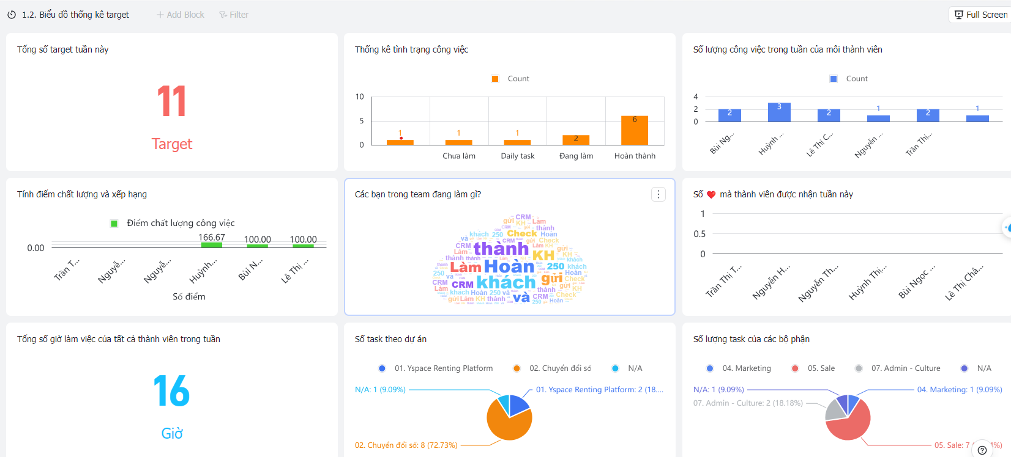Click the history clock icon beside the dashboard title
This screenshot has height=457, width=1011.
click(12, 15)
